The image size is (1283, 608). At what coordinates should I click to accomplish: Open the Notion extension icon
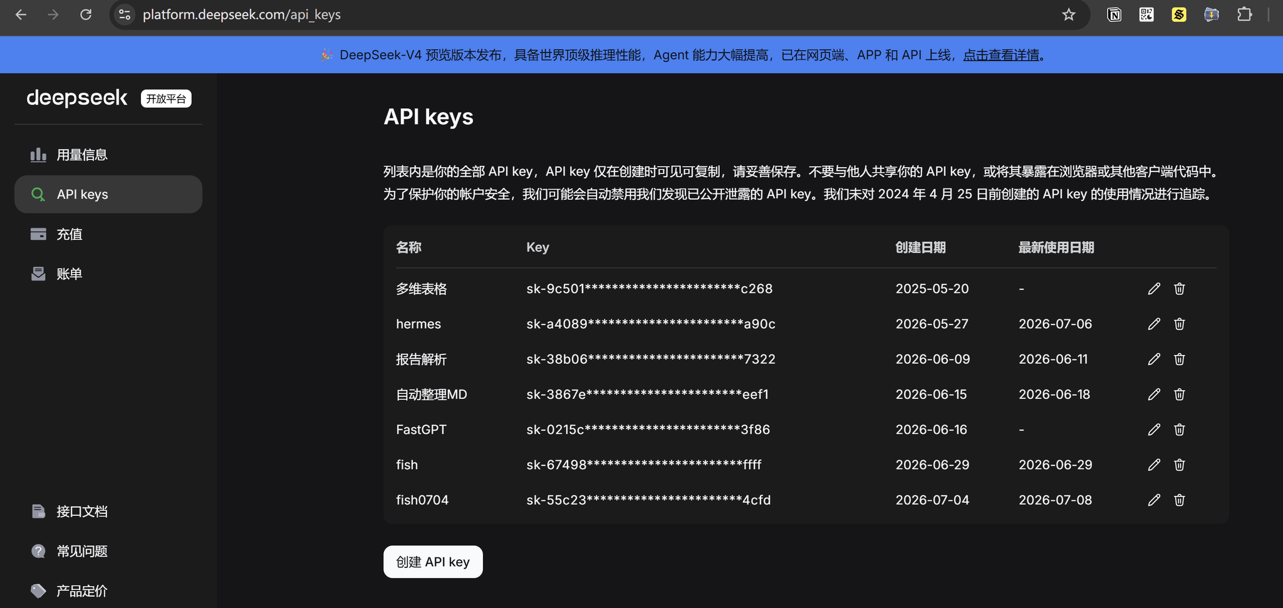1114,14
